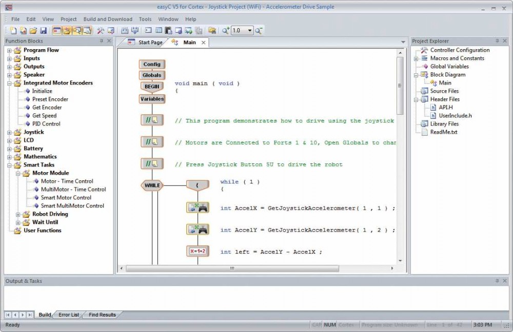Toggle the Start Page window toolbar button

pos(56,31)
